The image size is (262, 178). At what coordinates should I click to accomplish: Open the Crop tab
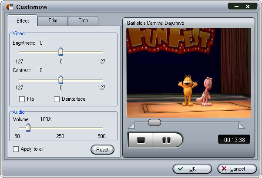pos(83,21)
